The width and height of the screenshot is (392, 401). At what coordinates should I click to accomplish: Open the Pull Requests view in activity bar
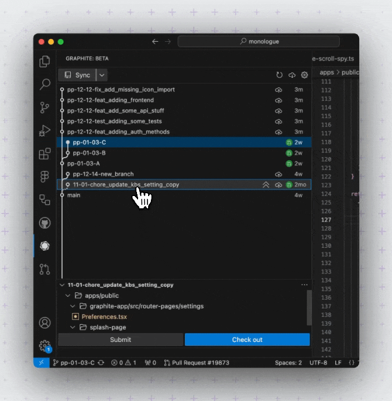click(x=45, y=269)
